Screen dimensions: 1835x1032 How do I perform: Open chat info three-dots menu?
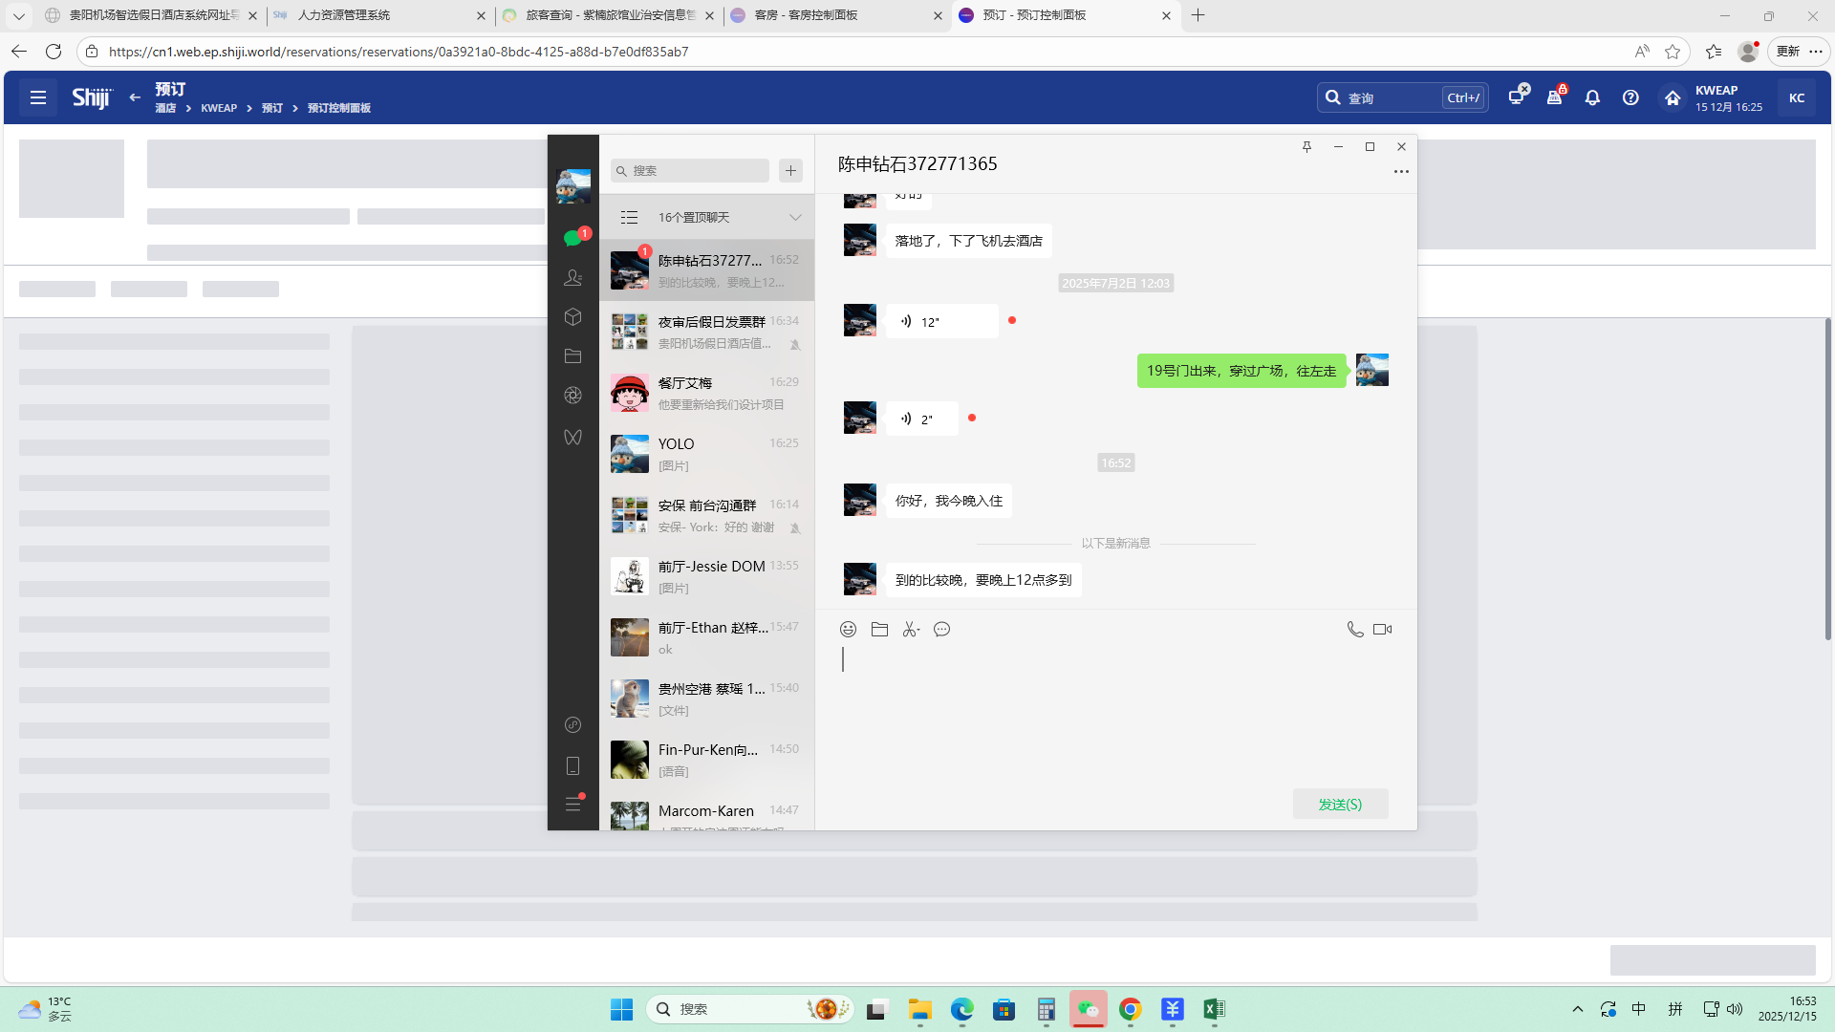pos(1400,172)
